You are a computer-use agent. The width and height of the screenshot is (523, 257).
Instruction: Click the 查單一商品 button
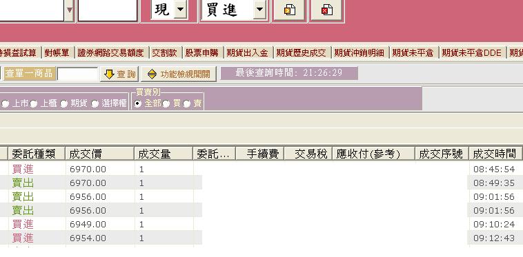pos(30,74)
